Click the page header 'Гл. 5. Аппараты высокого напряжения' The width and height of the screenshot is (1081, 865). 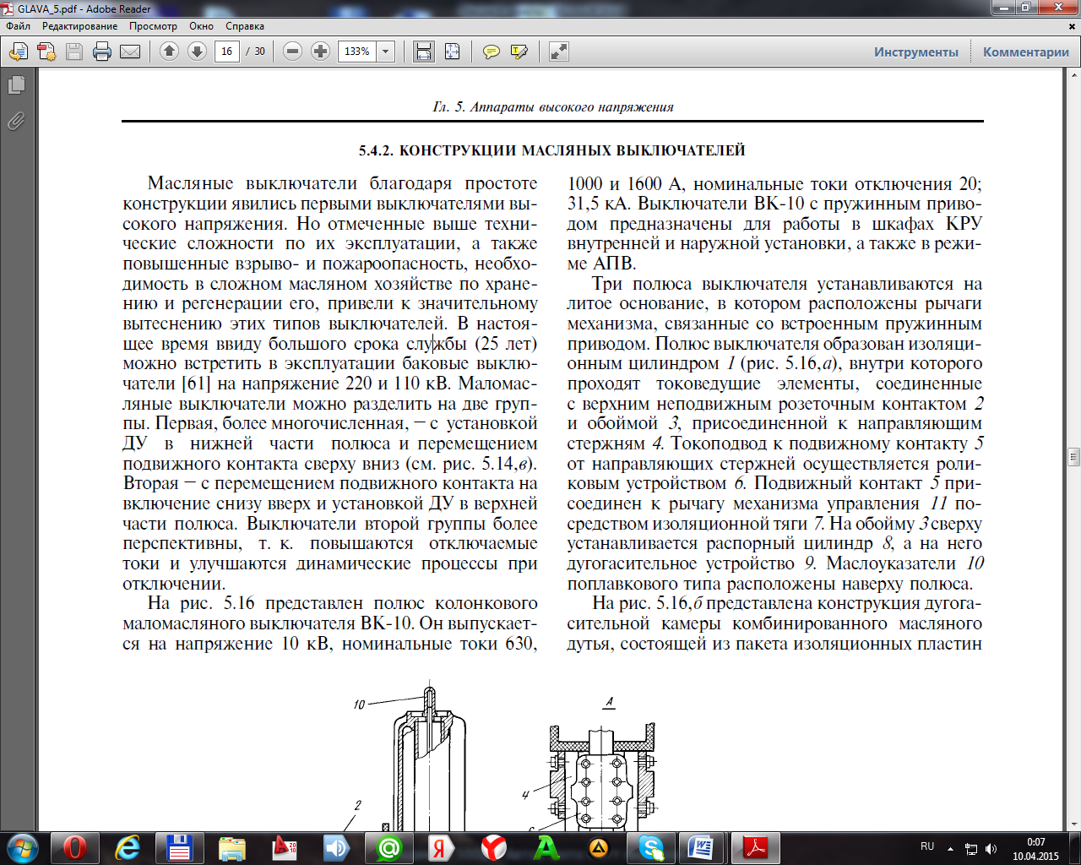[553, 107]
